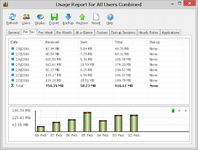Click the Refresh toolbar icon

12,17
